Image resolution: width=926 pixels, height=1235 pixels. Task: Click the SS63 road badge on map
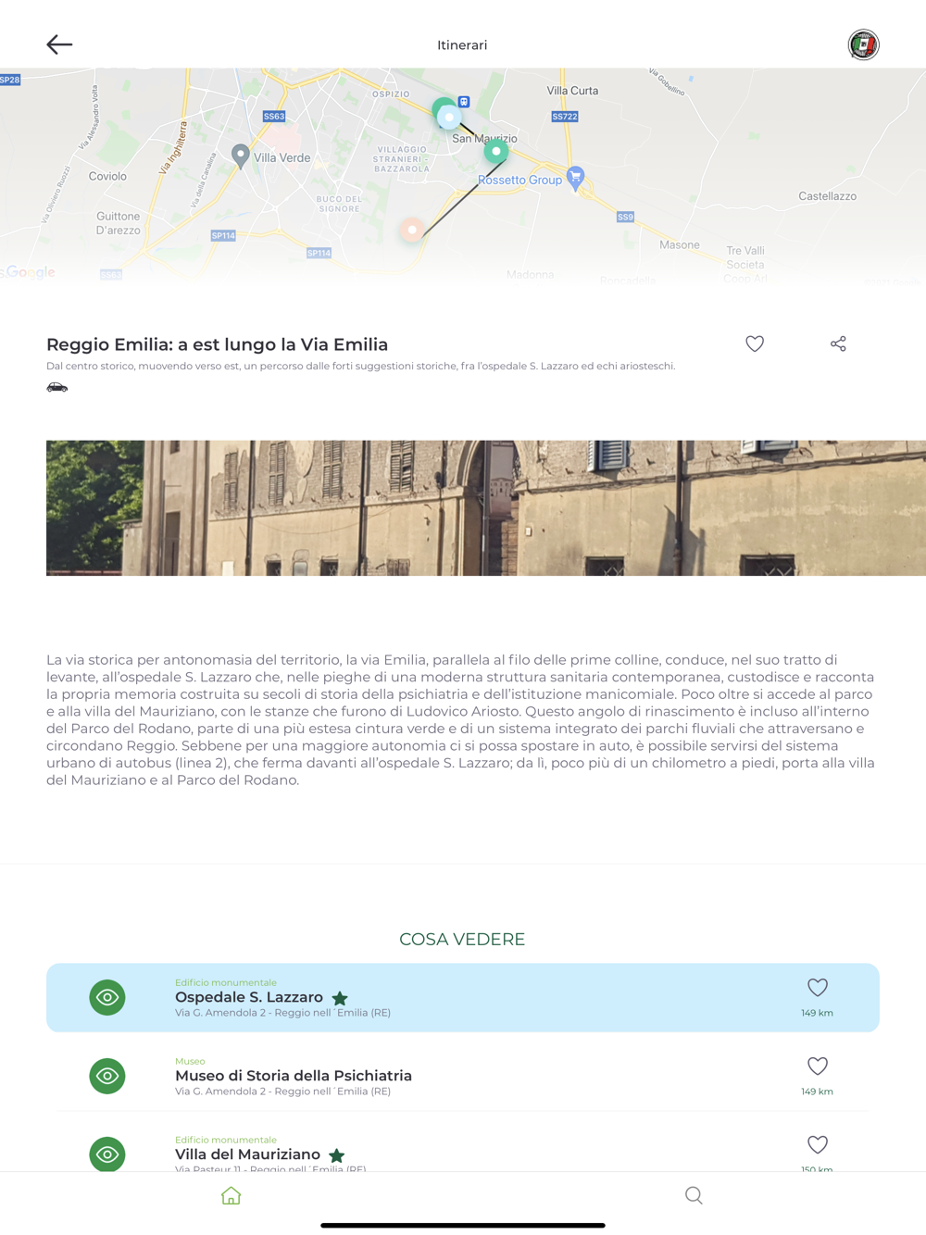pyautogui.click(x=274, y=117)
